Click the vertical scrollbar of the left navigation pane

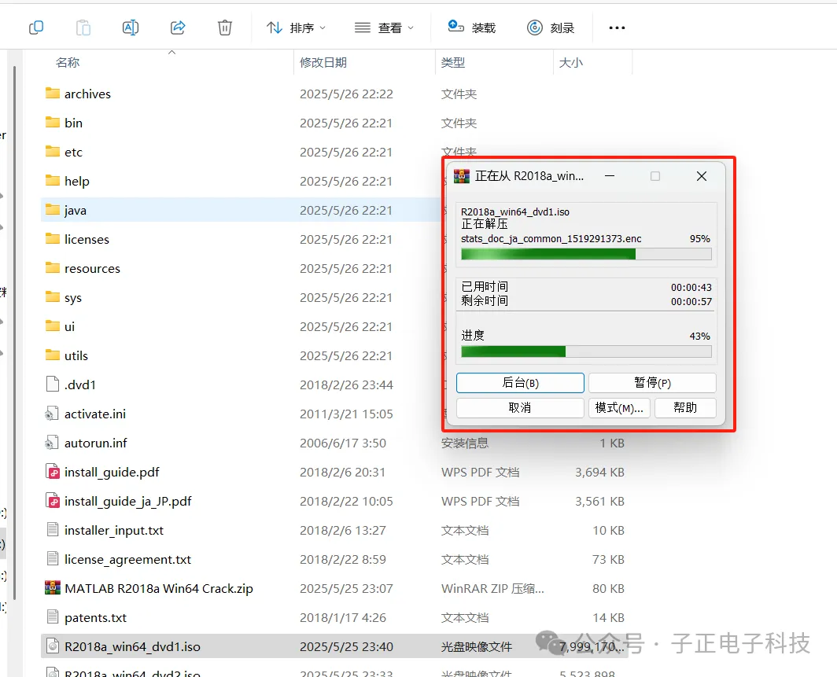coord(14,333)
